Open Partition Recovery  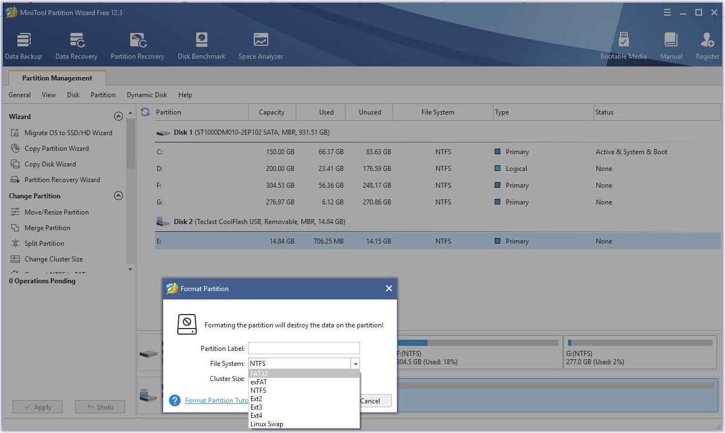[138, 46]
